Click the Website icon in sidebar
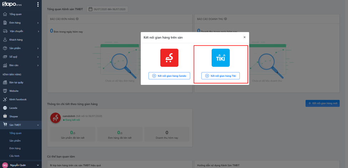 tap(5, 91)
